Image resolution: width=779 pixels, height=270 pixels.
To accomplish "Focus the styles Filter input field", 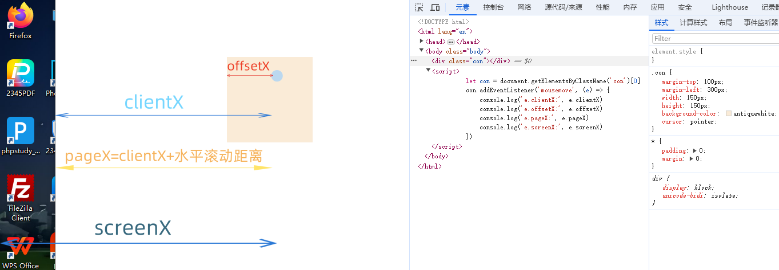I will 715,38.
